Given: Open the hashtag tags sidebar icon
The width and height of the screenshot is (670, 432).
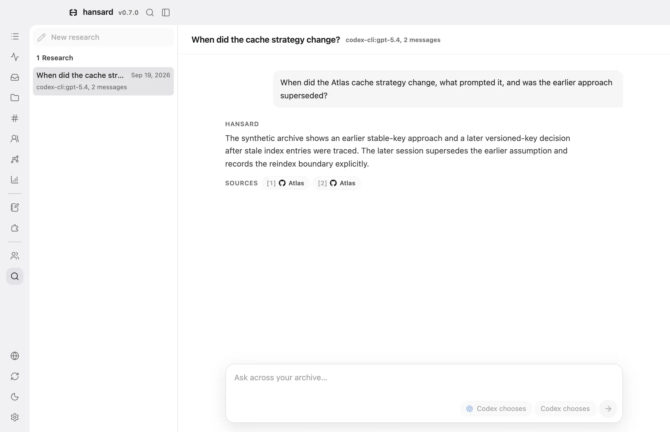Looking at the screenshot, I should [x=15, y=118].
